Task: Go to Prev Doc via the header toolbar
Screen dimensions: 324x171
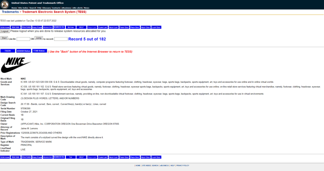Action: [135, 27]
